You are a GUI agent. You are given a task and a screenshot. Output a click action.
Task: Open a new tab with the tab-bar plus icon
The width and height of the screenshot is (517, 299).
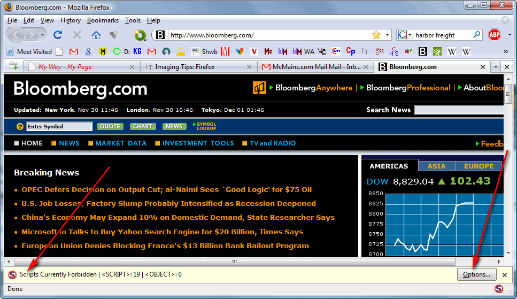click(13, 66)
